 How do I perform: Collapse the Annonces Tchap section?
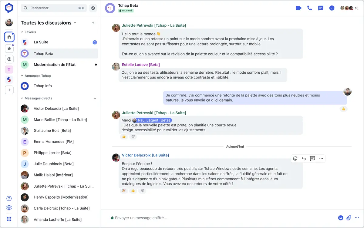[35, 76]
